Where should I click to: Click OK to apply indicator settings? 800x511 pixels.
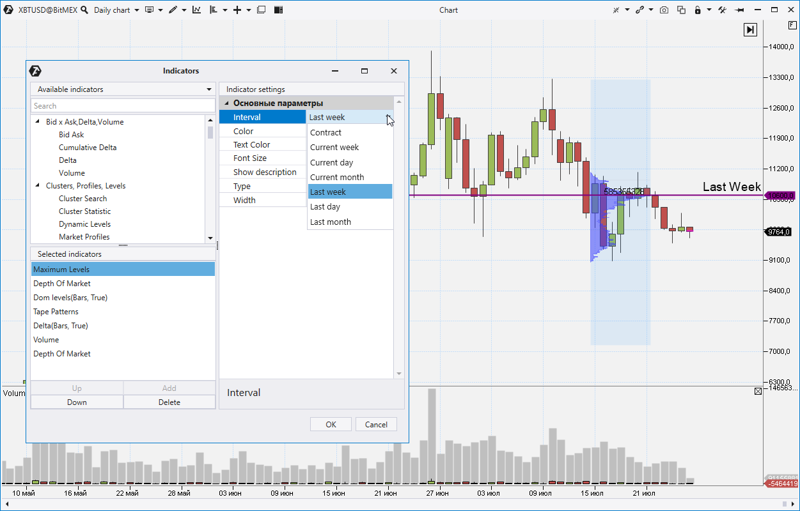331,423
